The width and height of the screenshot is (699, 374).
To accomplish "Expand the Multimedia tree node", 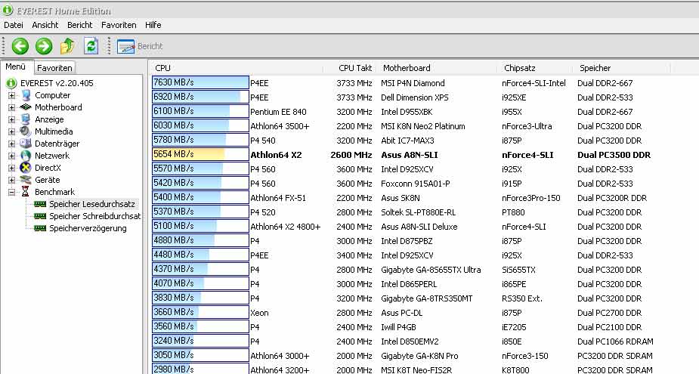I will pos(11,131).
